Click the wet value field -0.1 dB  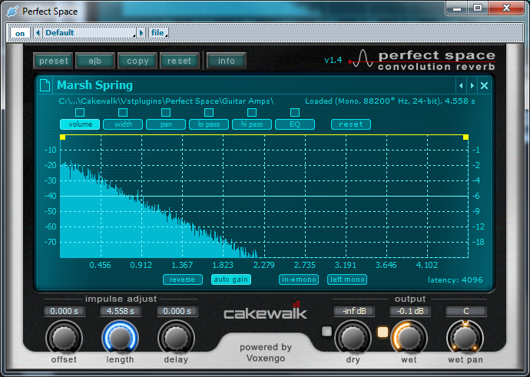[x=410, y=311]
